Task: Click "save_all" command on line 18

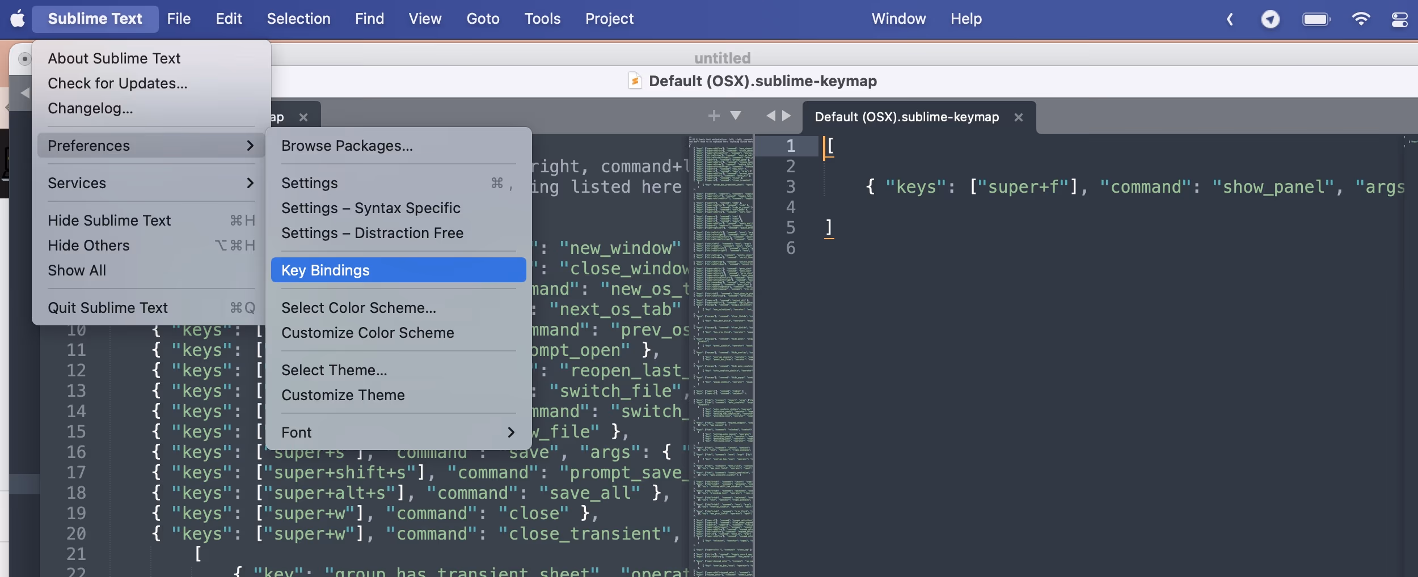Action: click(590, 493)
